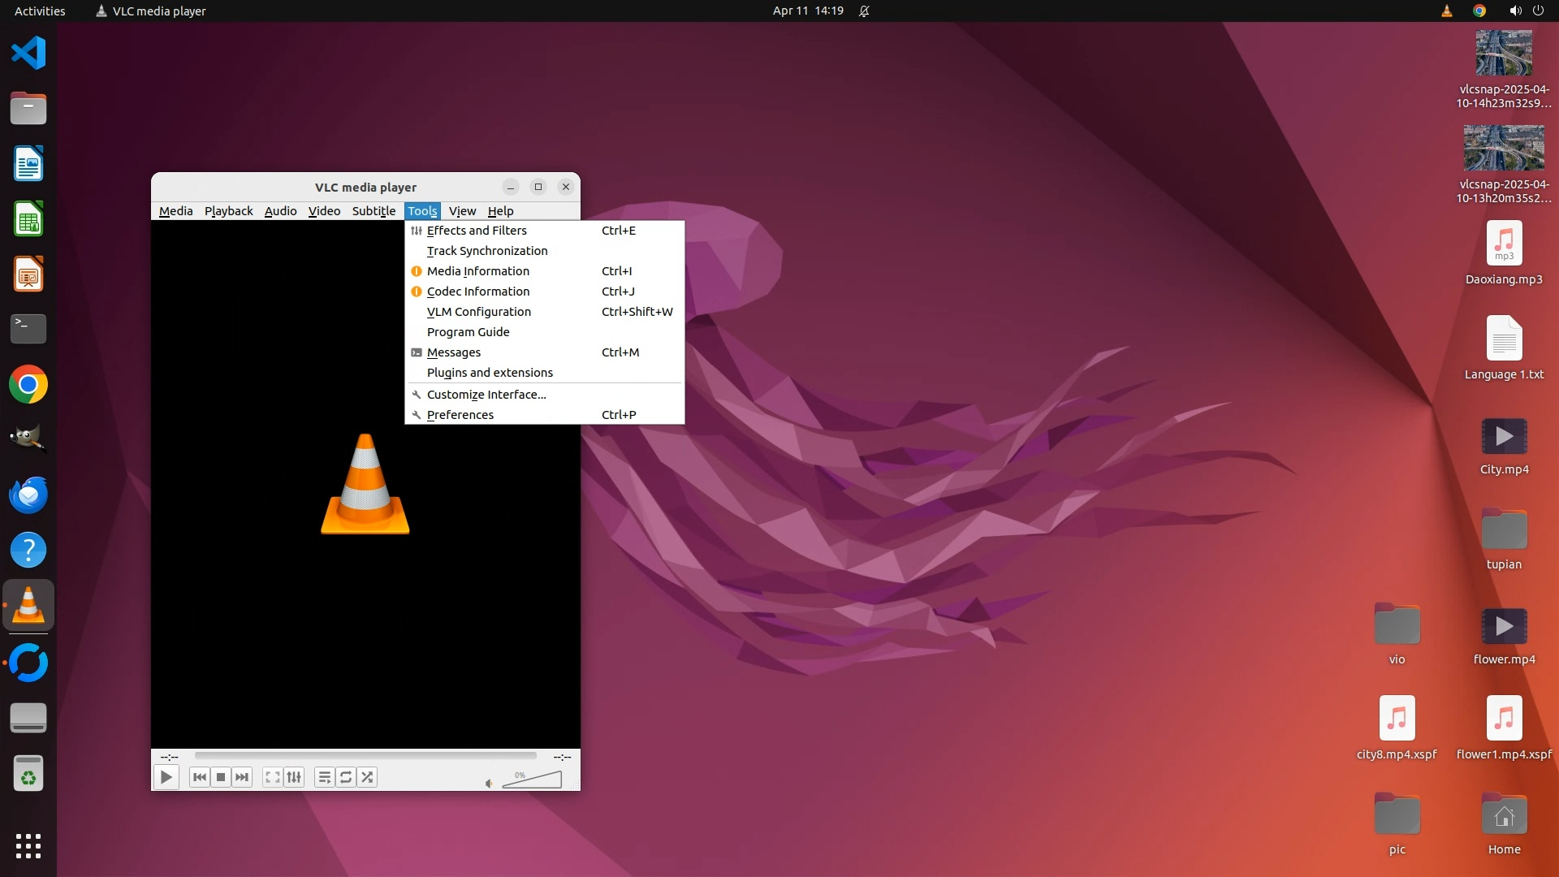
Task: Click the Next media button
Action: pos(242,777)
